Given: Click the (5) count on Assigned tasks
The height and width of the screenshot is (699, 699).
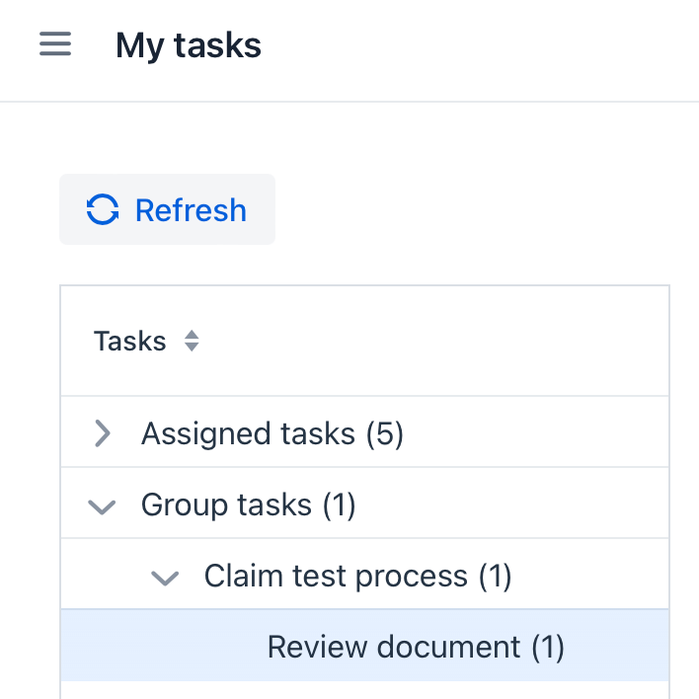Looking at the screenshot, I should pyautogui.click(x=384, y=433).
